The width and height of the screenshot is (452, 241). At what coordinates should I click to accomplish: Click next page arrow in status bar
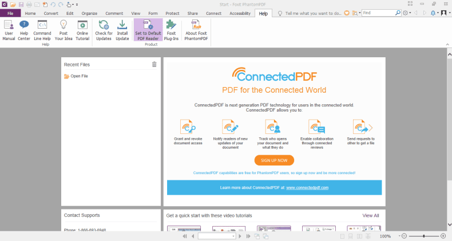[240, 236]
